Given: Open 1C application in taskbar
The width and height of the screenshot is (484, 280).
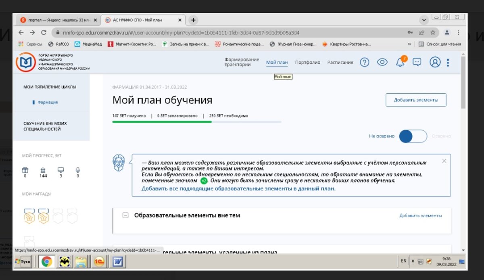Looking at the screenshot, I should [x=100, y=262].
